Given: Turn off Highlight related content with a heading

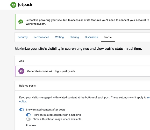Looking at the screenshot, I should click(x=28, y=115).
